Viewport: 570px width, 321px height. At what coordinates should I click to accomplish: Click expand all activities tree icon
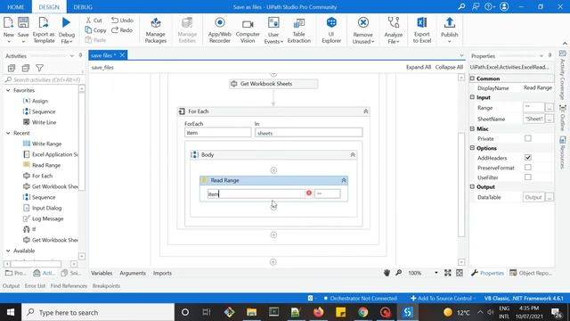[x=12, y=68]
